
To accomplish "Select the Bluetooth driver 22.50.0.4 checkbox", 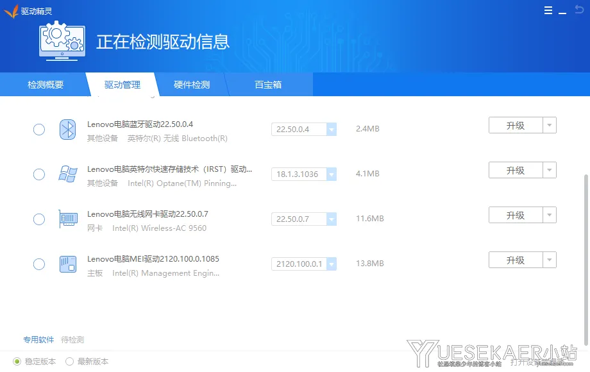I will click(x=39, y=130).
